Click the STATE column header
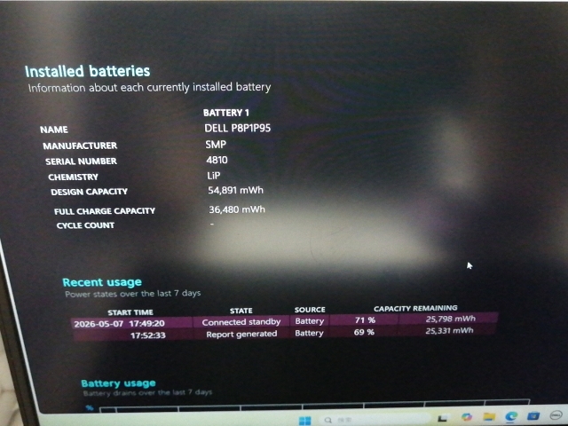The width and height of the screenshot is (568, 426). (241, 311)
